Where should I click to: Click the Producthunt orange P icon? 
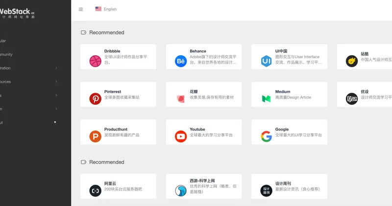point(95,137)
